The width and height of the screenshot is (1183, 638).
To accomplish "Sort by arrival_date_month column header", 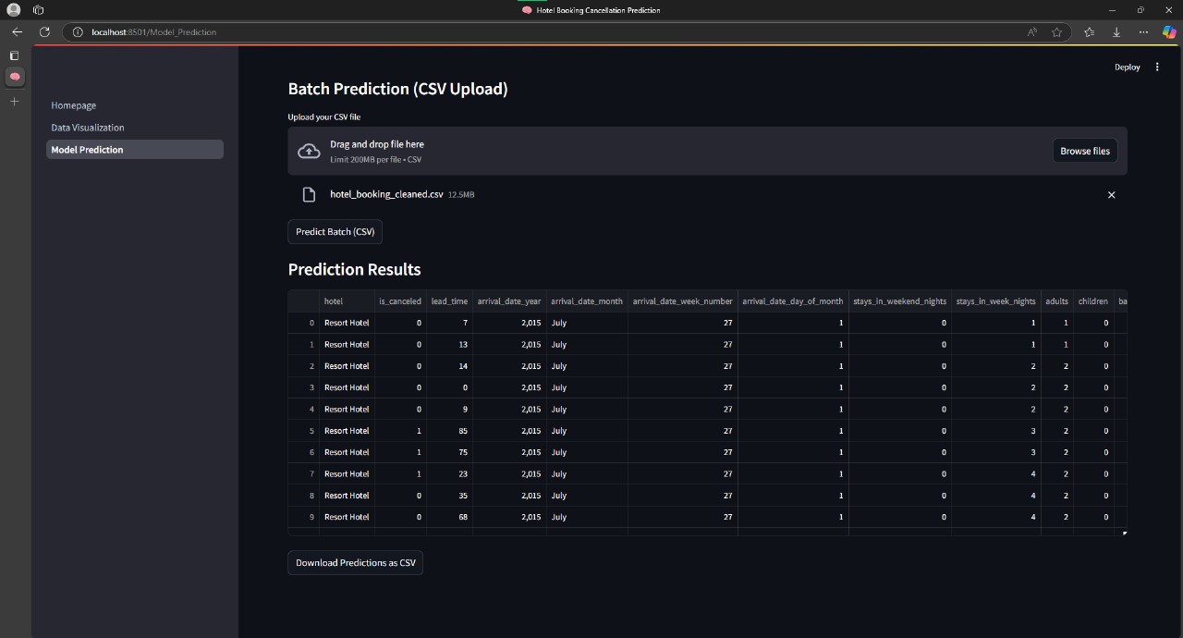I will (x=587, y=301).
